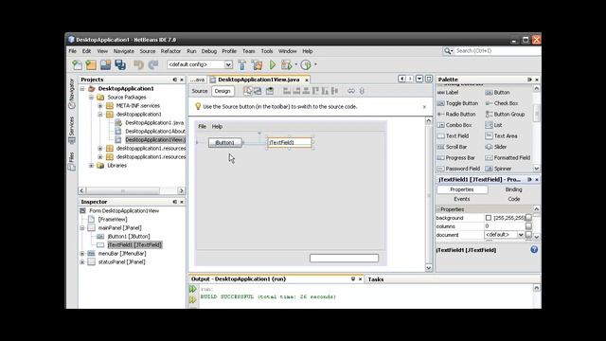Pick the Radio Button component in the Palette
This screenshot has height=341, width=606.
[456, 114]
